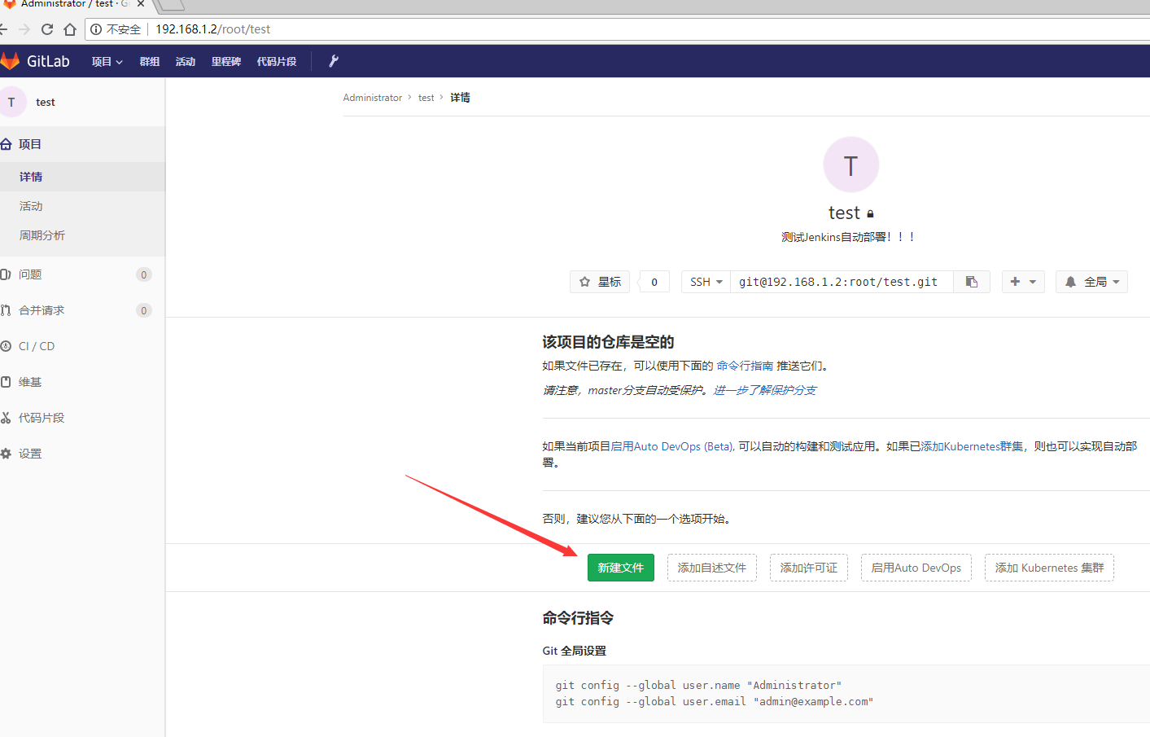Select 详情 in sidebar
This screenshot has height=737, width=1150.
coord(82,177)
